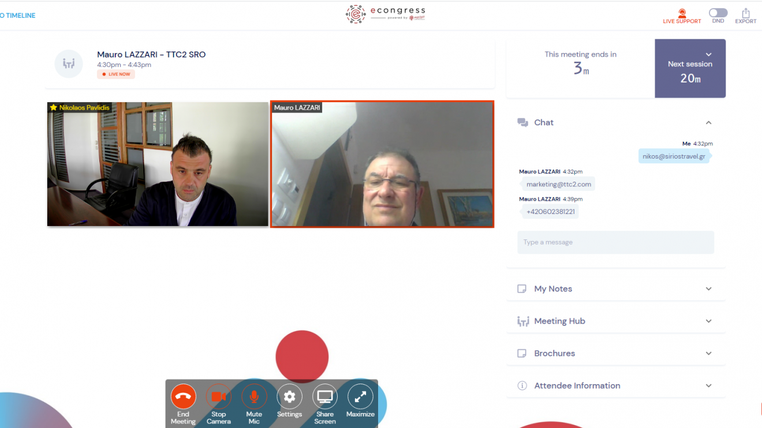Click the meeting avatar icon beside Mauro LAZZARI

(x=69, y=63)
